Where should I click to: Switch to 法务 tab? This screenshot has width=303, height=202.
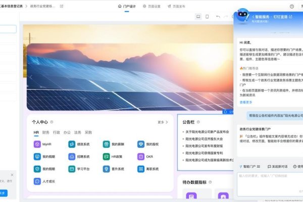[77, 133]
